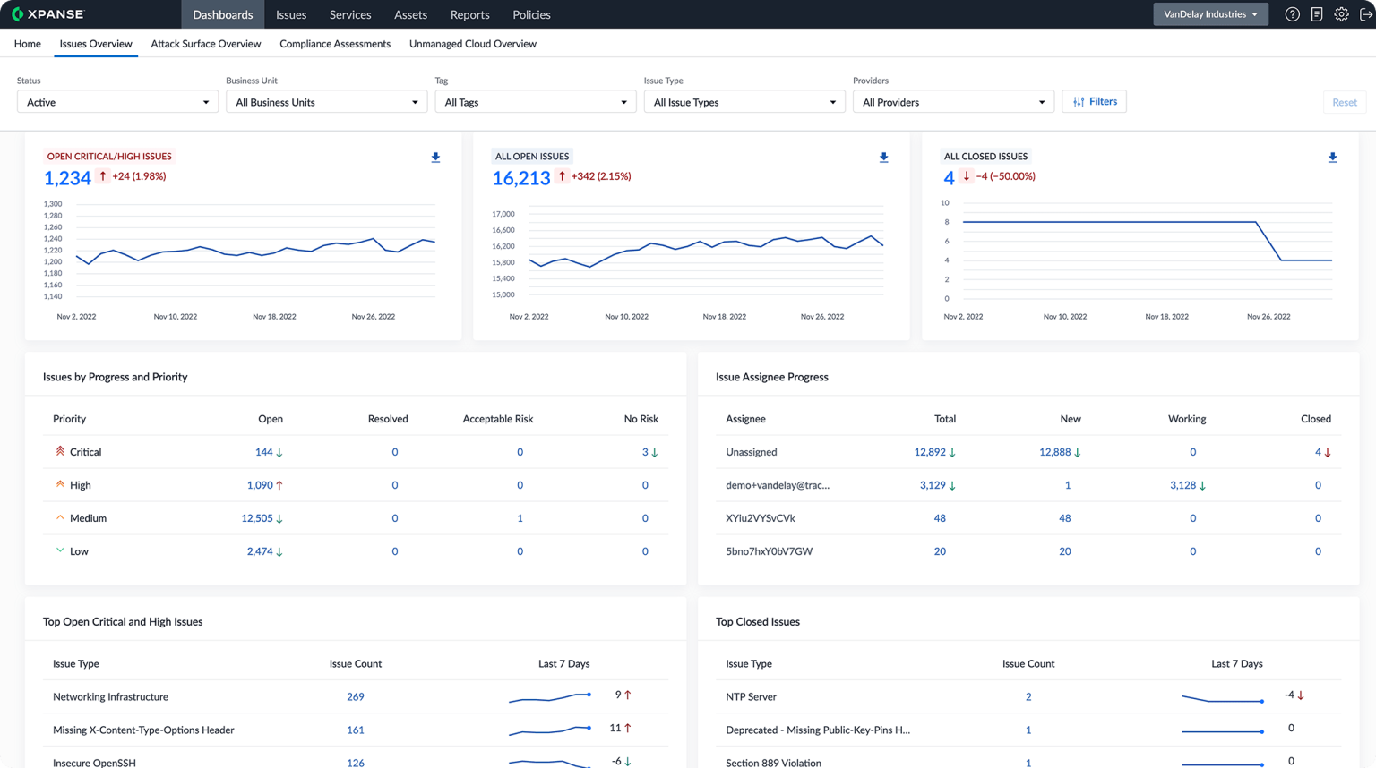
Task: Switch to the Attack Surface Overview tab
Action: pyautogui.click(x=206, y=43)
